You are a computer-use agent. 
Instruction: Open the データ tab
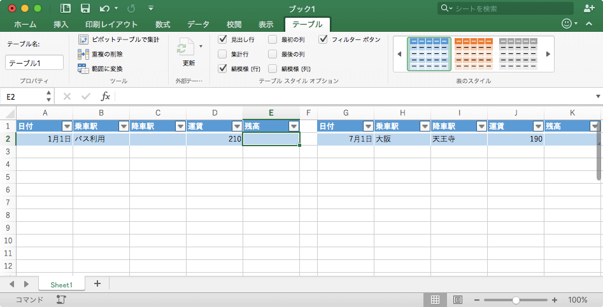(x=199, y=24)
